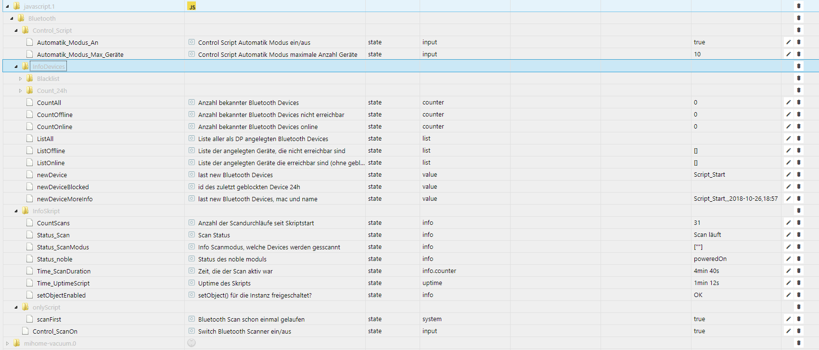819x350 pixels.
Task: Click the 'info.counter' role cell
Action: coord(439,271)
